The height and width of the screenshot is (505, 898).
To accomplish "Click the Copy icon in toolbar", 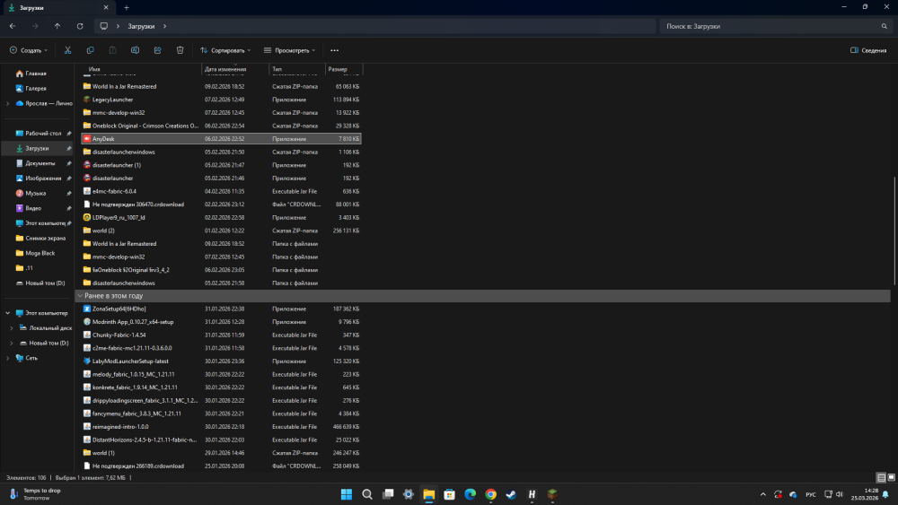I will [x=90, y=50].
